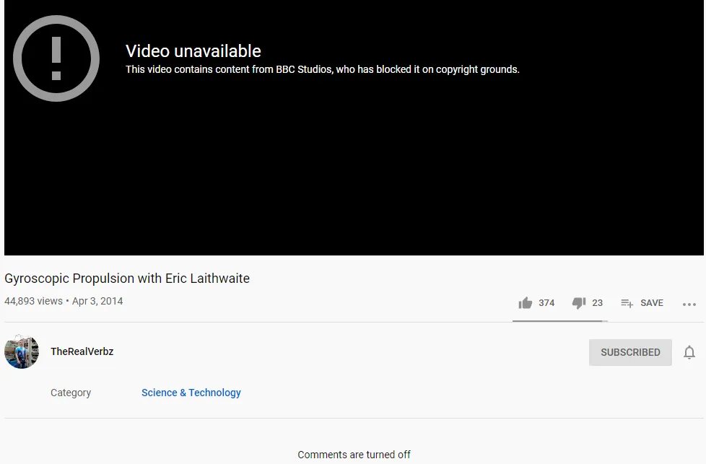
Task: Click the BBC Studios copyright block message
Action: click(323, 69)
